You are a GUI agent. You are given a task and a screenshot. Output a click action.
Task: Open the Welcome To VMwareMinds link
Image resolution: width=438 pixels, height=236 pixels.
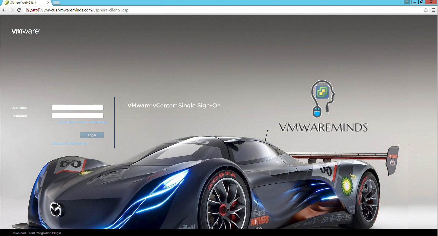(x=70, y=144)
